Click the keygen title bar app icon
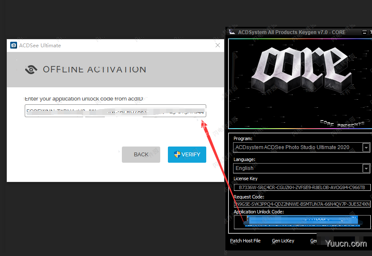This screenshot has width=372, height=256. point(232,32)
